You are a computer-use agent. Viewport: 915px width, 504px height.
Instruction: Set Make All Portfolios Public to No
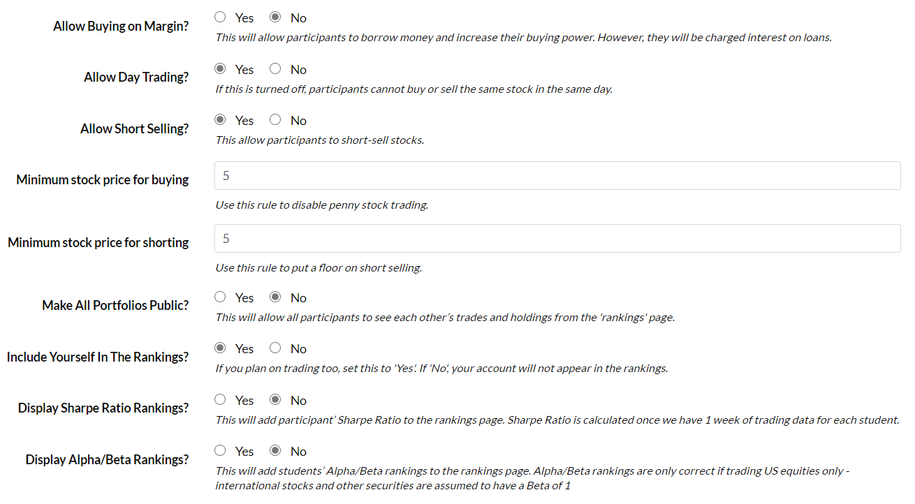(x=275, y=297)
